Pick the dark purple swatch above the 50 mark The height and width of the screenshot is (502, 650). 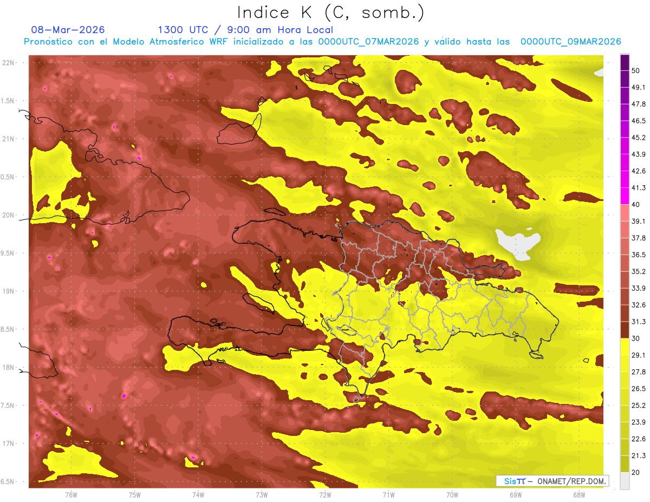point(625,62)
